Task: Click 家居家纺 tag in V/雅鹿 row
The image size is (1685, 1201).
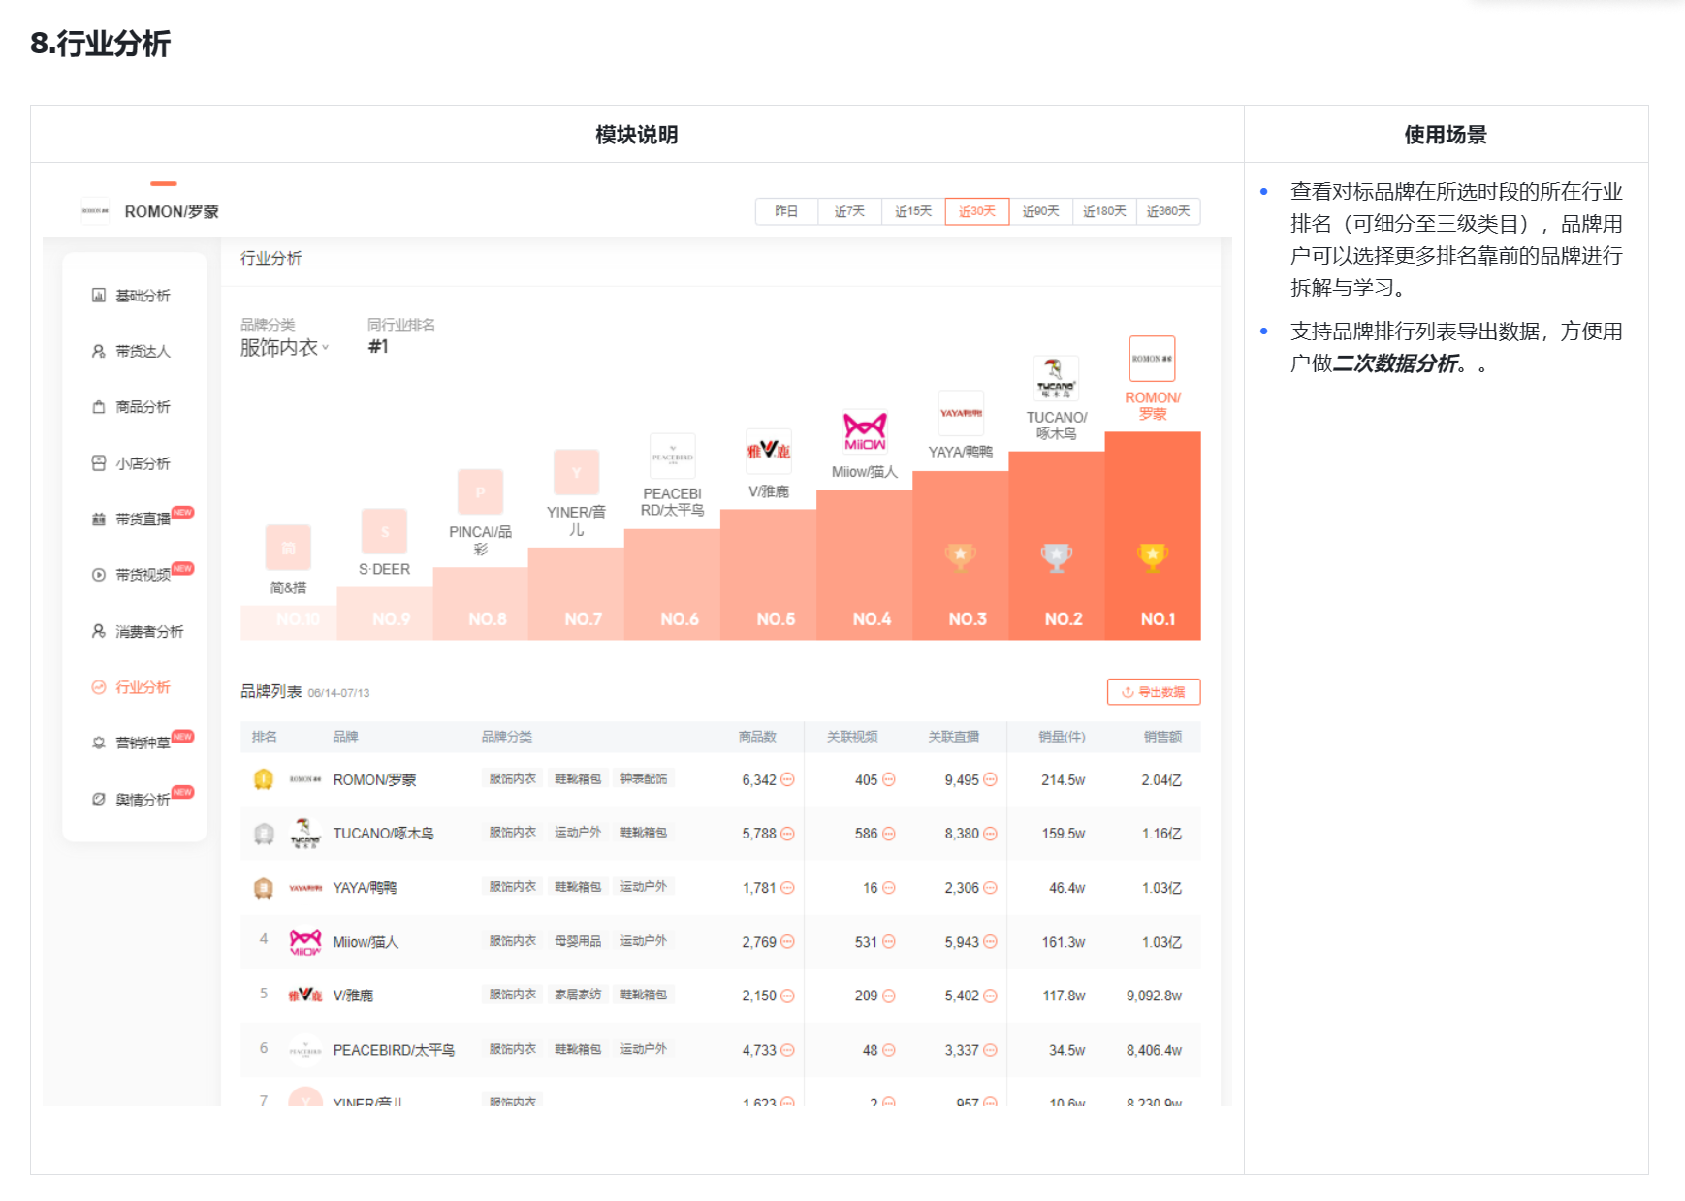Action: (578, 995)
